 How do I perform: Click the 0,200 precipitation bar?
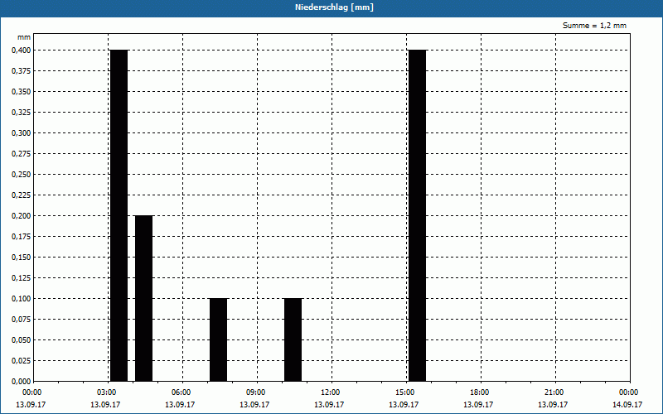point(143,298)
